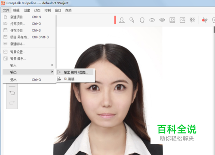
Task: Select RL说话 submenu item
Action: pyautogui.click(x=75, y=79)
